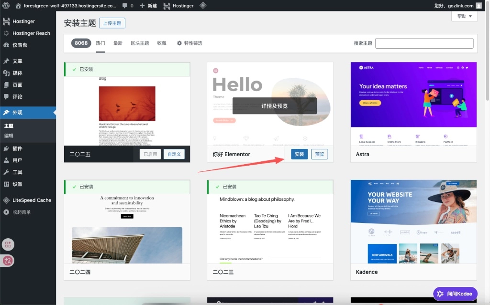
Task: Switch to 收藏 favorites tab
Action: (162, 43)
